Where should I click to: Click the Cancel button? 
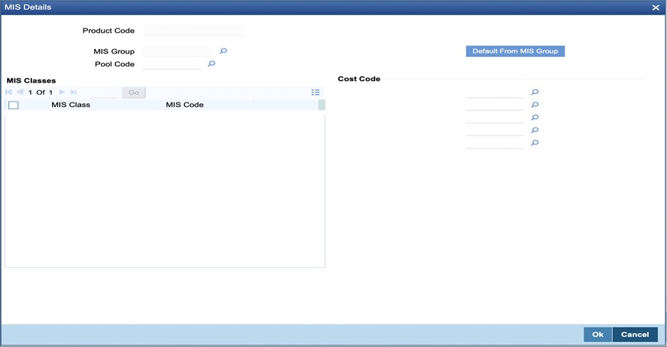tap(635, 334)
